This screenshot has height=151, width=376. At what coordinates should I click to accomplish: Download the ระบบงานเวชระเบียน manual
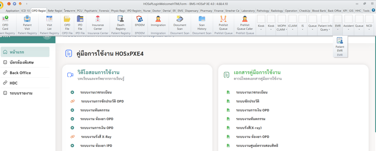tap(252, 92)
